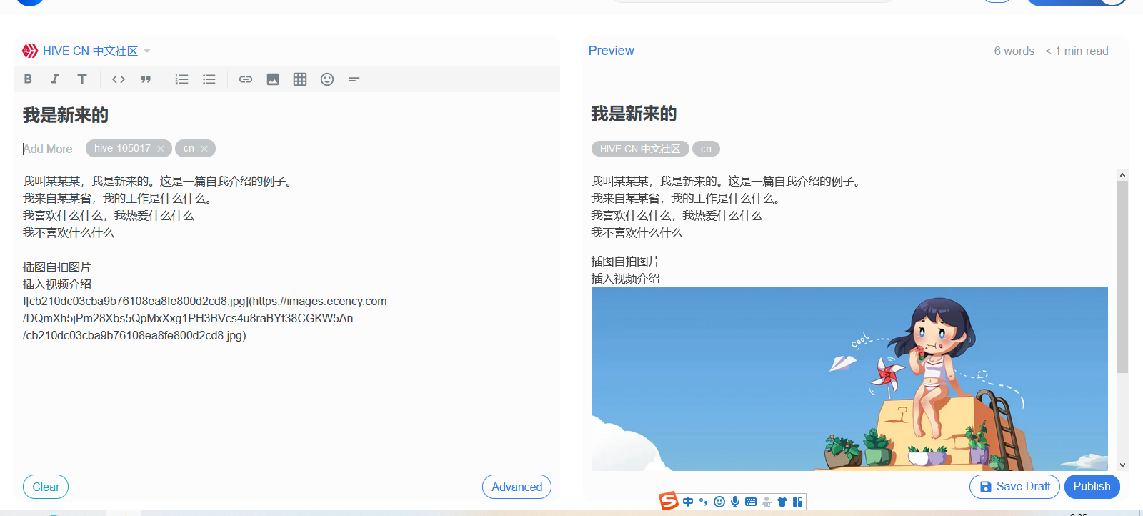Screen dimensions: 1143x516
Task: Activate IME voice input microphone
Action: (735, 502)
